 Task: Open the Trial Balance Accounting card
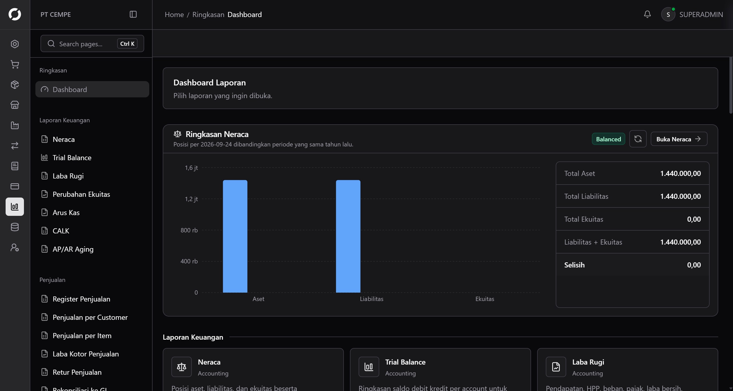coord(440,369)
